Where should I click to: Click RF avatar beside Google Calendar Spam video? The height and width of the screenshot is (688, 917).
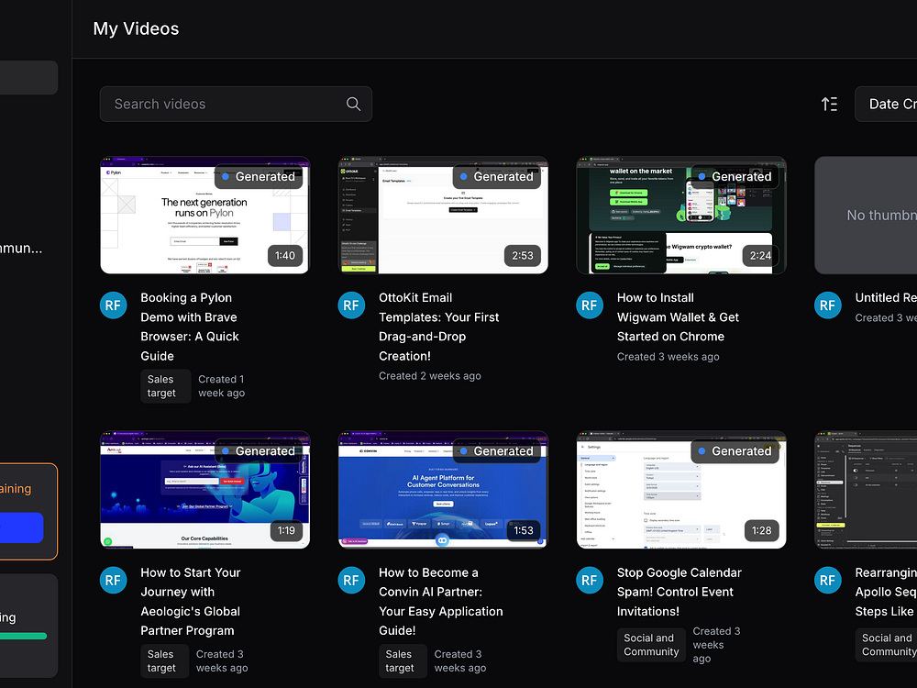(x=590, y=581)
